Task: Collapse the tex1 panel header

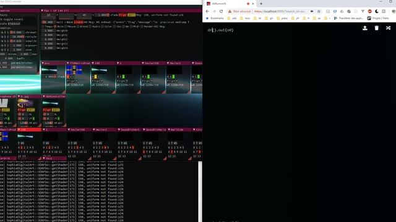Action: tap(44, 158)
